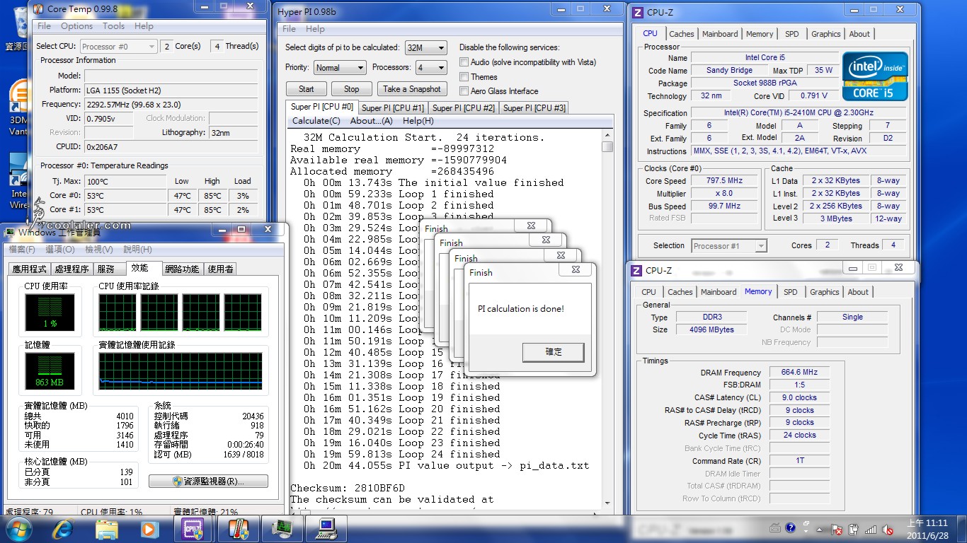Open Windows Media Player taskbar icon
Image resolution: width=967 pixels, height=543 pixels.
[x=149, y=529]
